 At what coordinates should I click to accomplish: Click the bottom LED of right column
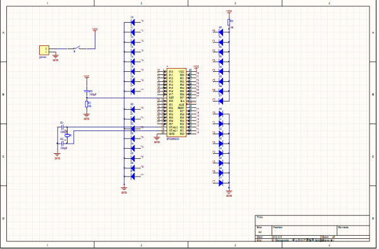click(220, 183)
